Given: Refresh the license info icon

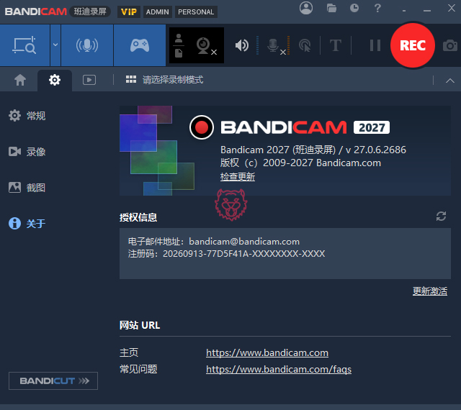Looking at the screenshot, I should coord(441,217).
